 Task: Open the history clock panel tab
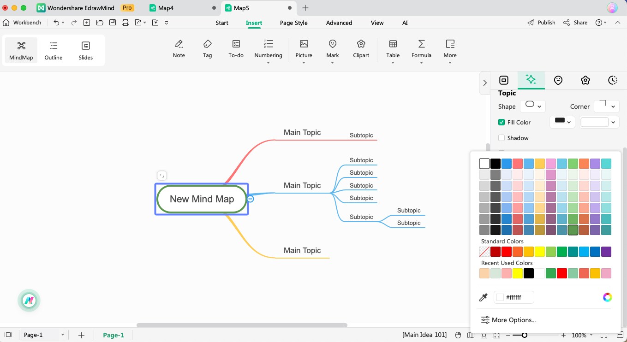coord(613,80)
